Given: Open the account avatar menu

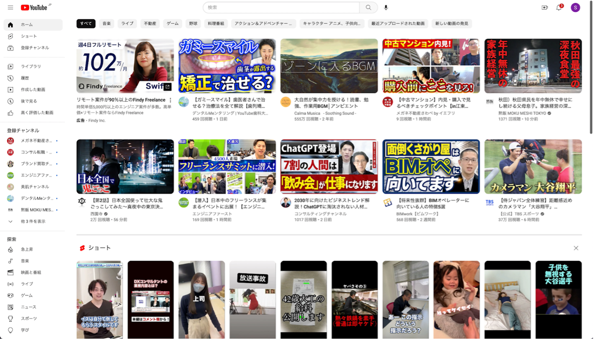Looking at the screenshot, I should click(x=575, y=7).
